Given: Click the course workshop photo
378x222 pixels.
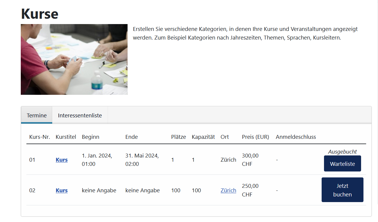Looking at the screenshot, I should (x=74, y=59).
